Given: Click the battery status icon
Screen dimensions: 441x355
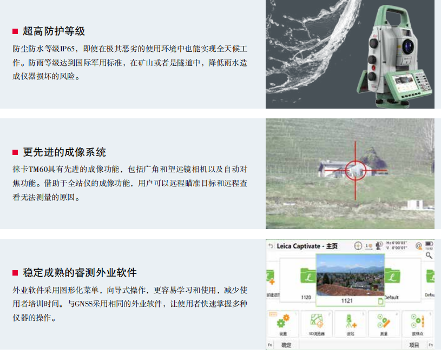Looking at the screenshot, I should pyautogui.click(x=429, y=245).
